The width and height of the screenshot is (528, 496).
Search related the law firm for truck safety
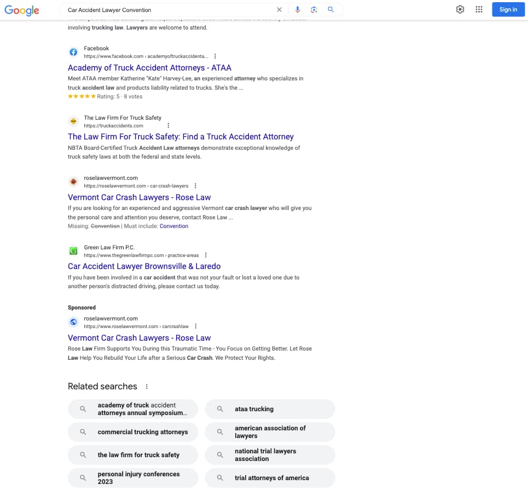[x=133, y=455]
